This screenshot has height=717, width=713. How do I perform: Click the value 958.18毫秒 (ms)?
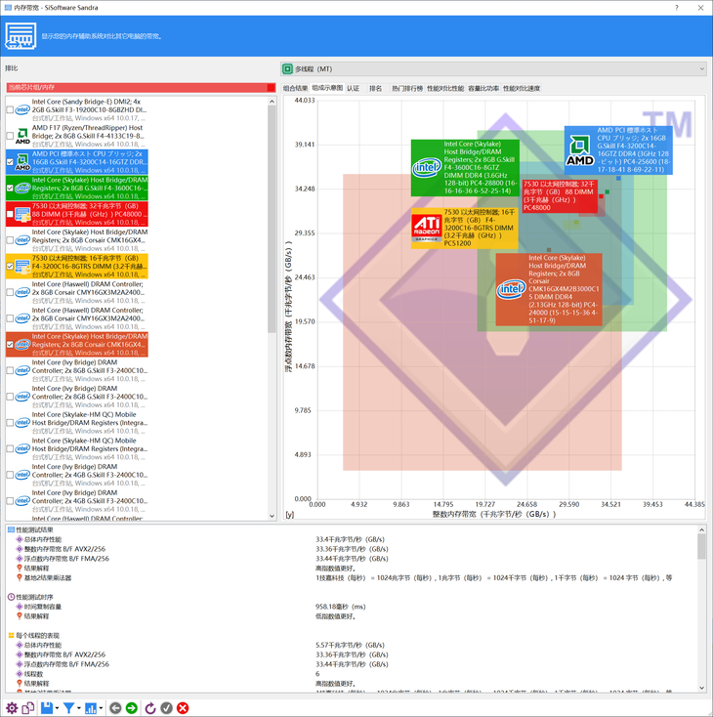tap(340, 607)
